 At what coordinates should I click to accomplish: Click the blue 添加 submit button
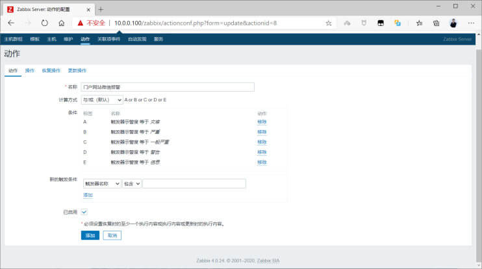pos(90,235)
